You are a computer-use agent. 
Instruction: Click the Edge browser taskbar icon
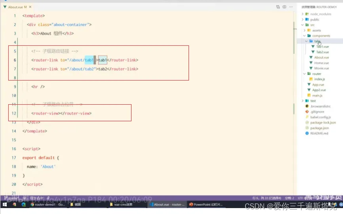pos(23,205)
